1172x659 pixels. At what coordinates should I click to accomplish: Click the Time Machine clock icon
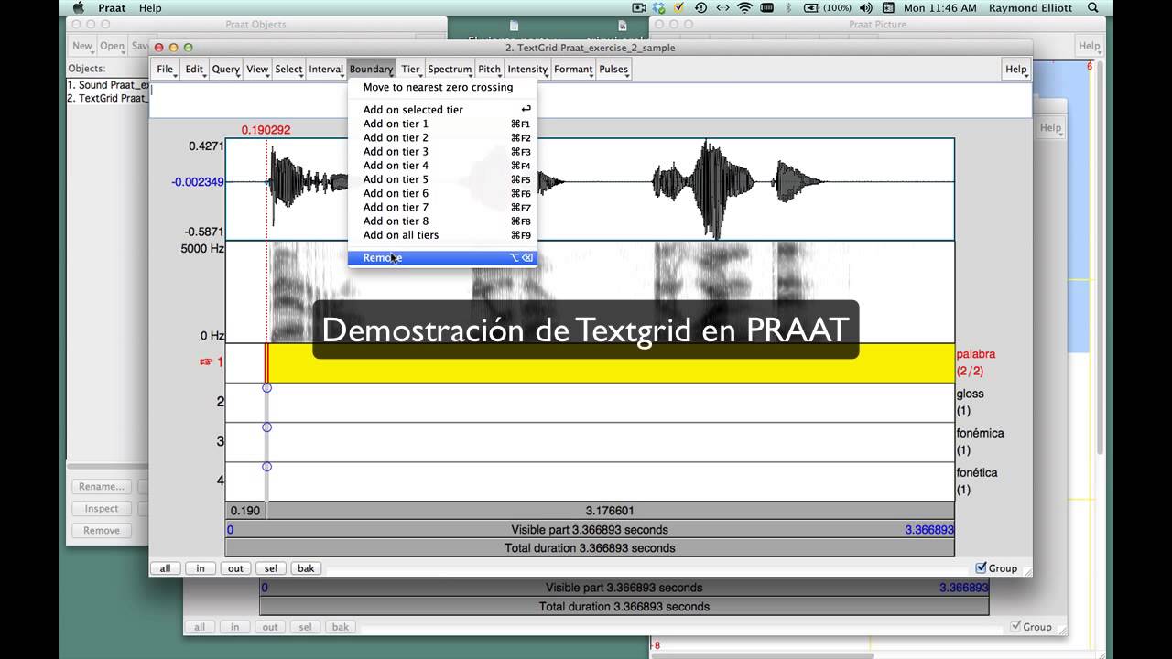pos(701,7)
